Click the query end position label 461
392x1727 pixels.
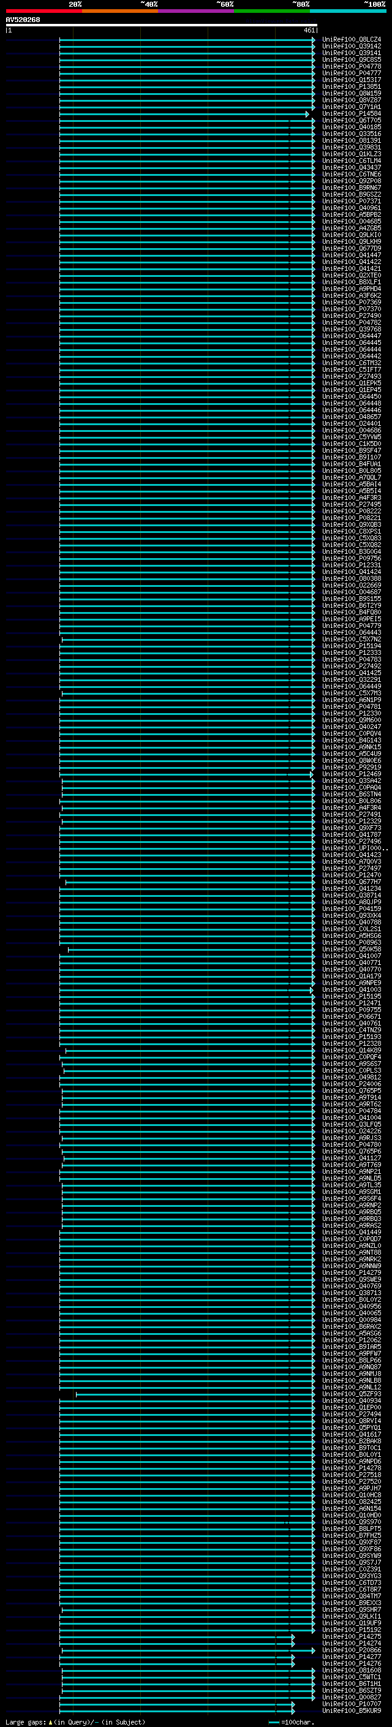pyautogui.click(x=309, y=30)
